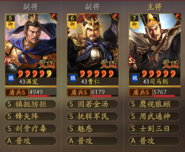View the 刮骨疗毒 skill

click(x=30, y=129)
